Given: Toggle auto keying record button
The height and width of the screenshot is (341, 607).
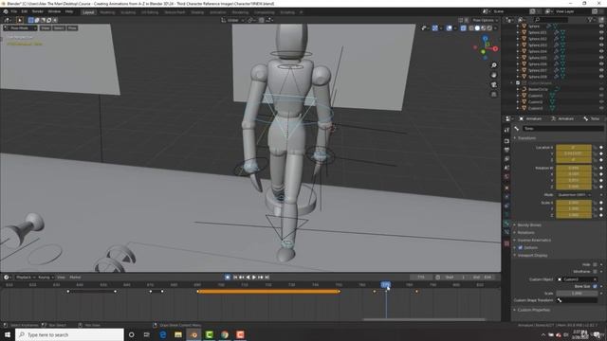Looking at the screenshot, I should pos(228,278).
